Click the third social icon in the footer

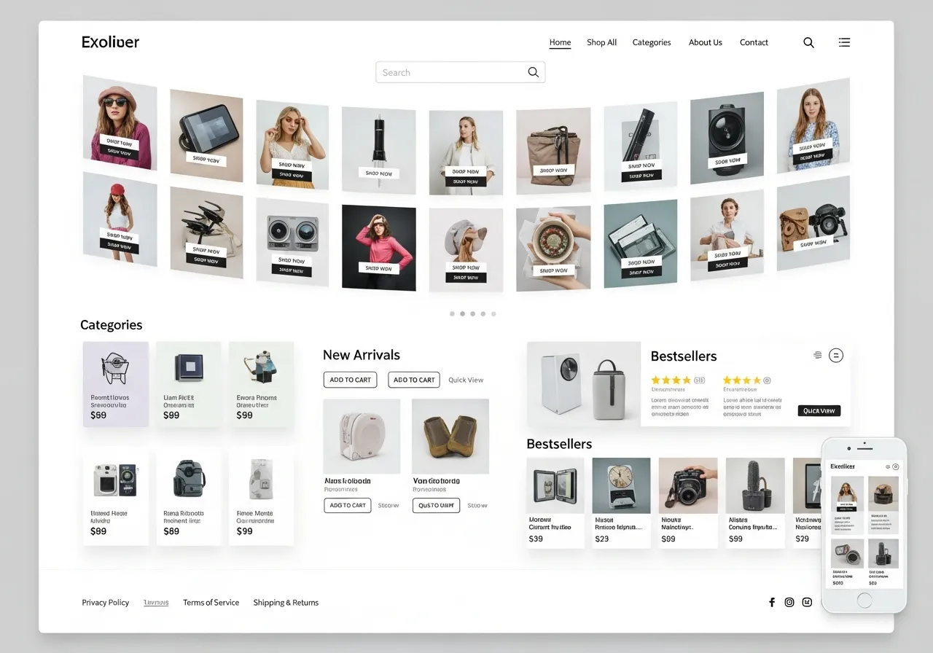807,602
